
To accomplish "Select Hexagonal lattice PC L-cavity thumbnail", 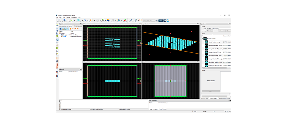I will pos(206,49).
